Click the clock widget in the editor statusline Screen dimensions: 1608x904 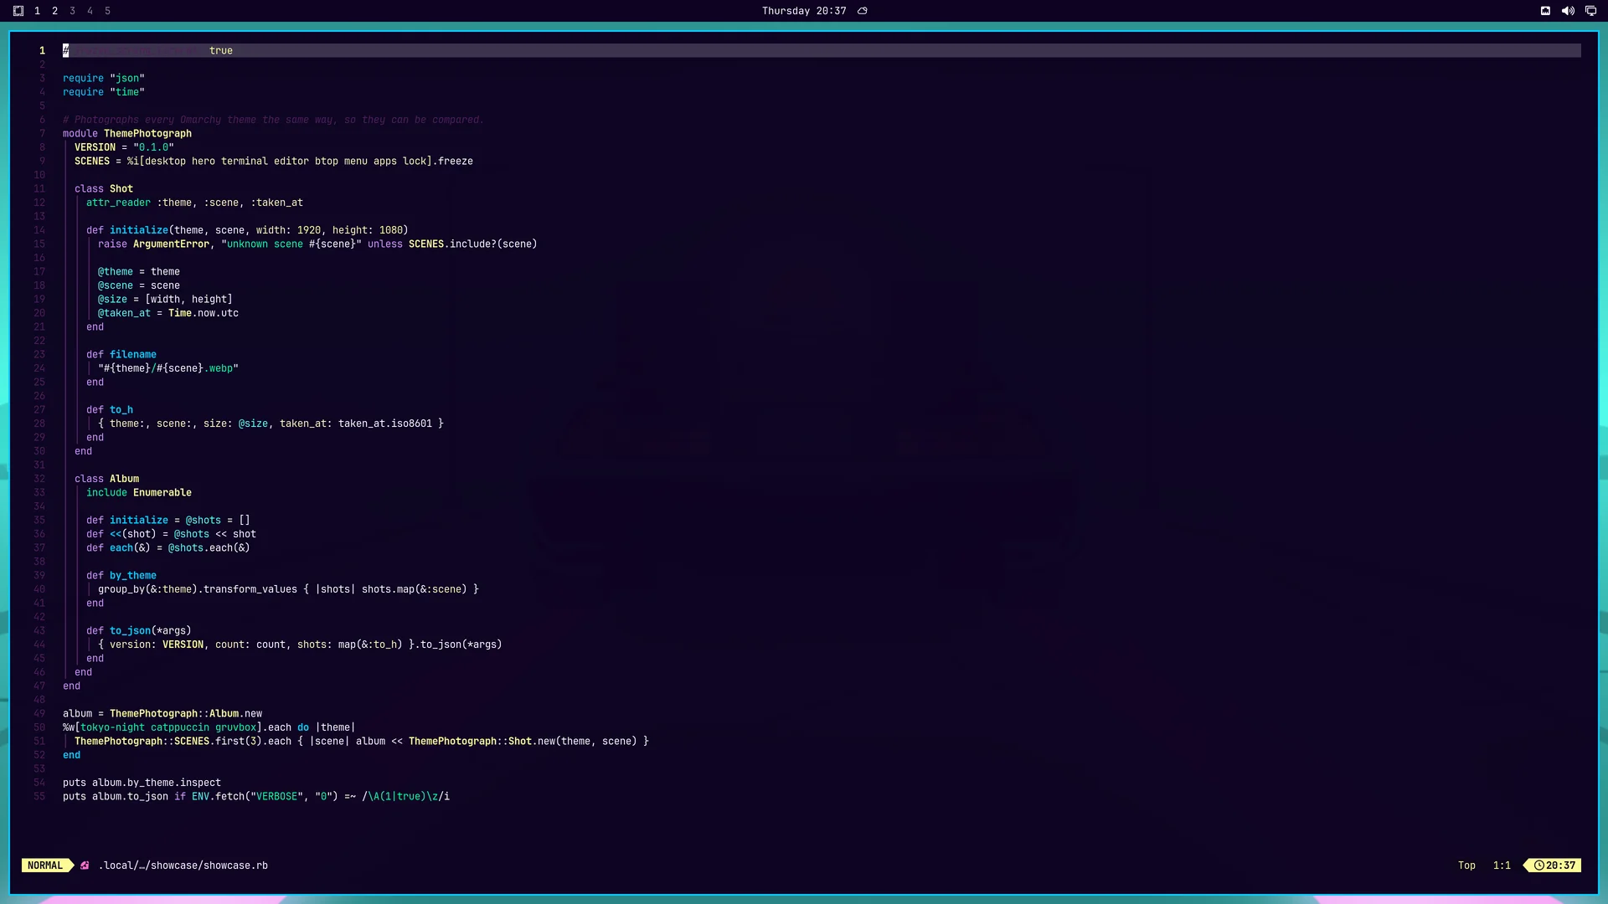1554,865
